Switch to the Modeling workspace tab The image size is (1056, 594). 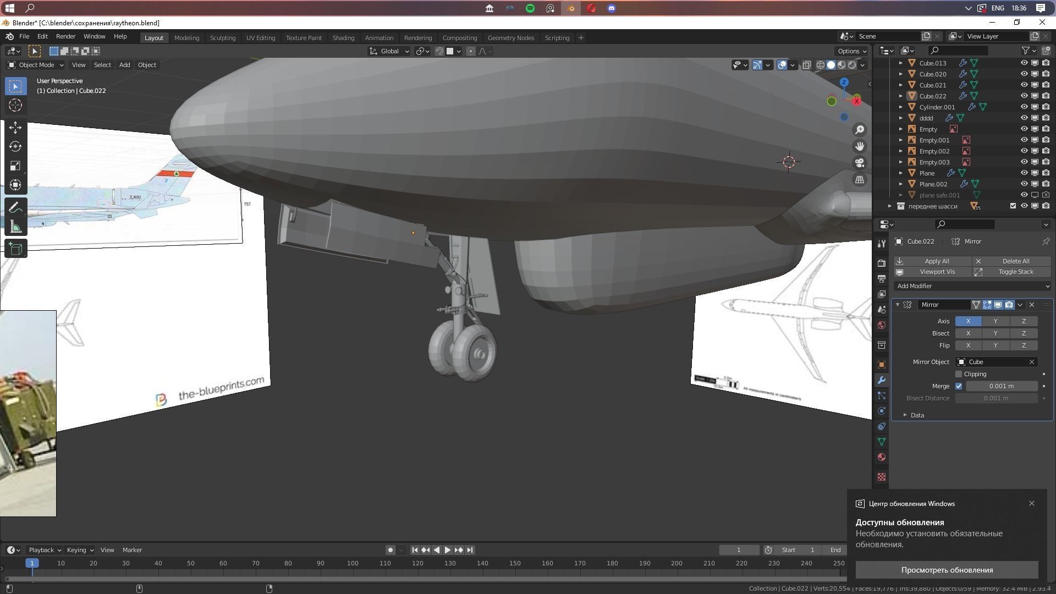pos(186,38)
